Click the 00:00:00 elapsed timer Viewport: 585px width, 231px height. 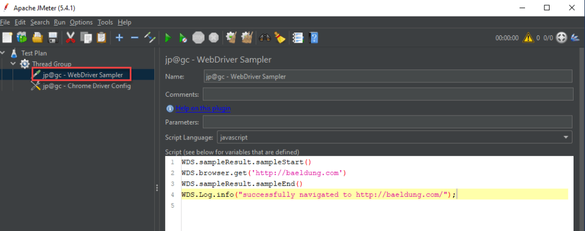tap(507, 38)
